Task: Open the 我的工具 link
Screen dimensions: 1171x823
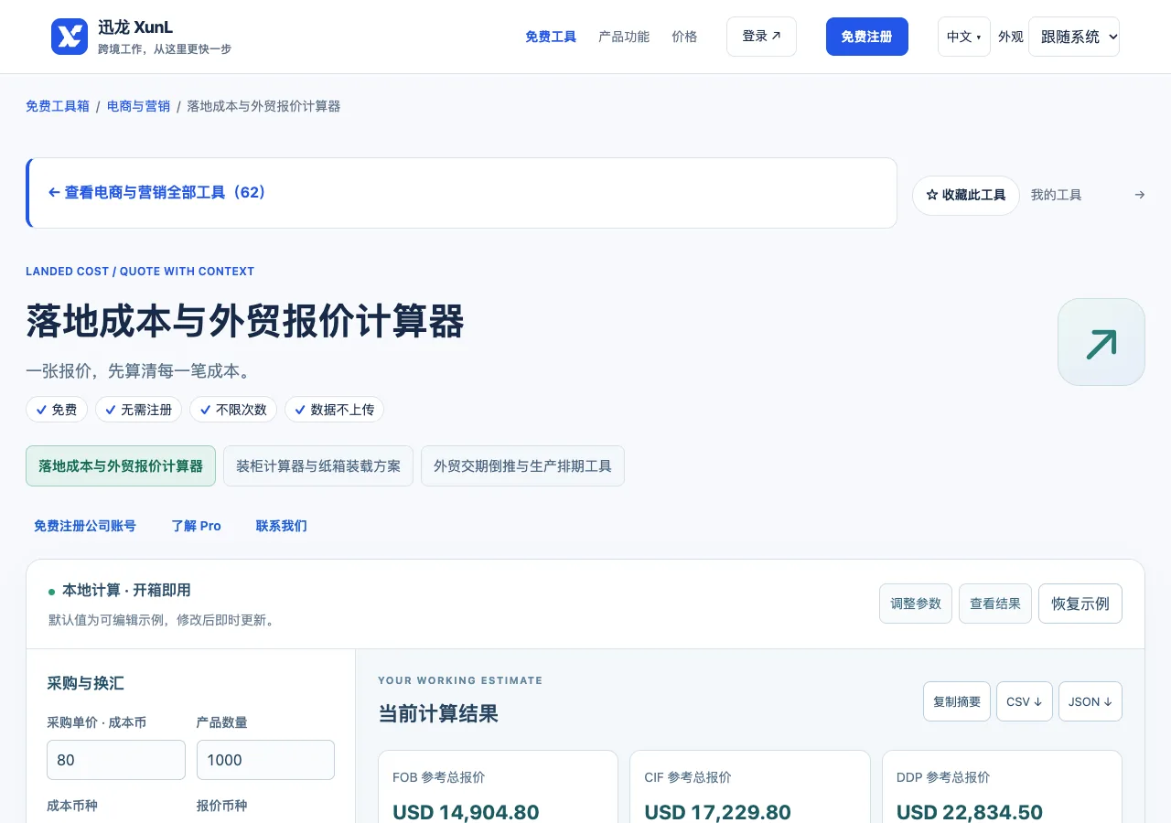Action: [x=1057, y=195]
